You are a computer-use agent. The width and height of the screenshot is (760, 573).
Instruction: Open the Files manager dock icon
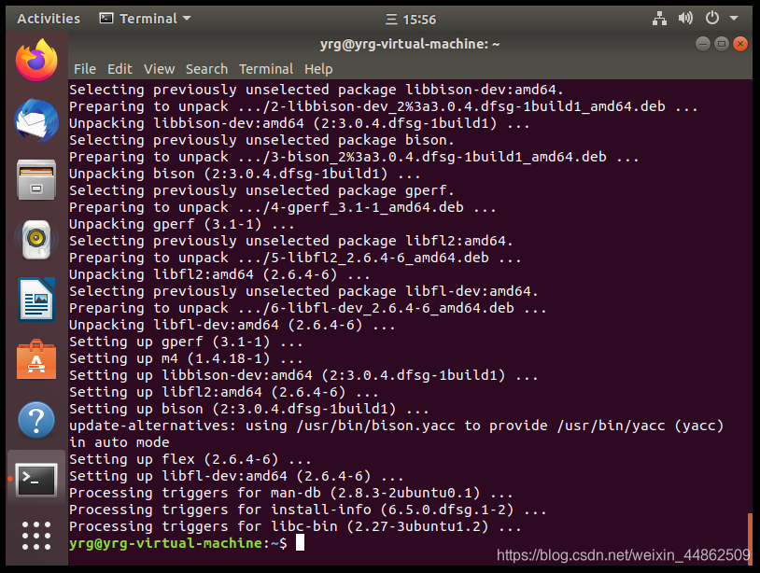36,180
